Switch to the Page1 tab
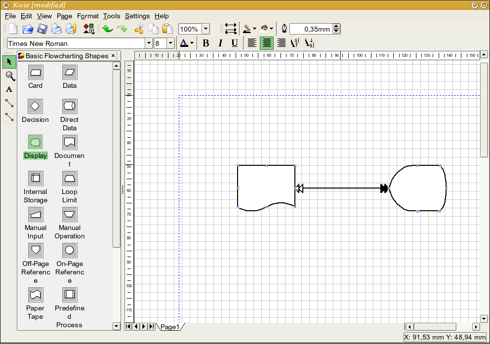Screen dimensions: 490x344 coord(170,327)
